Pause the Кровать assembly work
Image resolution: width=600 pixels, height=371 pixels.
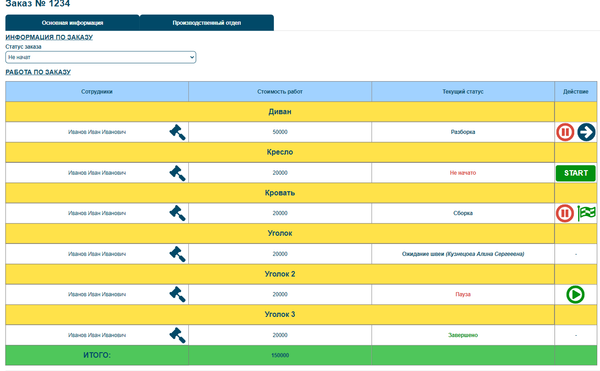coord(565,213)
